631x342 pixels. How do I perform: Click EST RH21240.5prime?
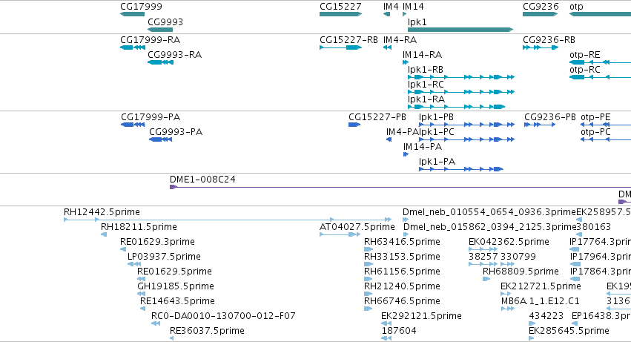[x=402, y=287]
